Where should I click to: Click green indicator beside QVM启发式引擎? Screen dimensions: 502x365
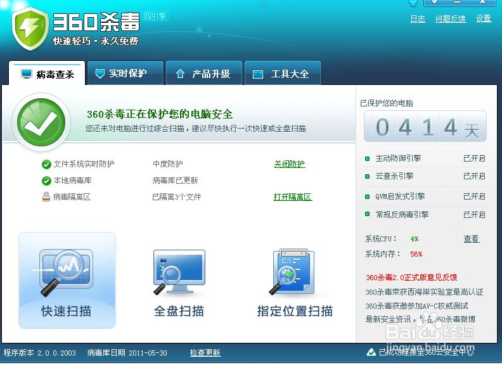pyautogui.click(x=367, y=196)
